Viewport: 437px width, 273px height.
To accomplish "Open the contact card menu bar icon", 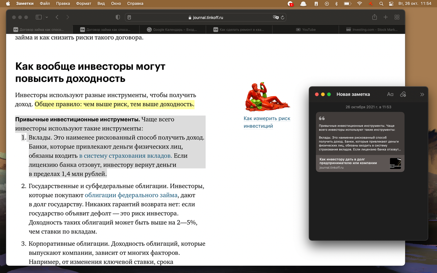I will (316, 4).
